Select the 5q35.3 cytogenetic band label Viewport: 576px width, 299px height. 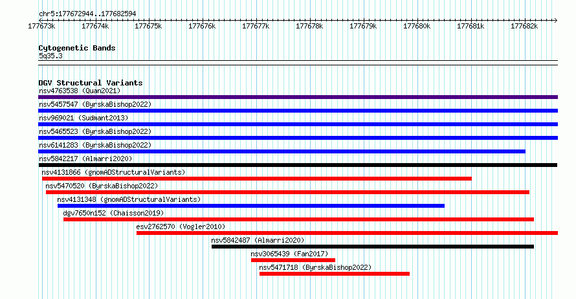[x=50, y=56]
